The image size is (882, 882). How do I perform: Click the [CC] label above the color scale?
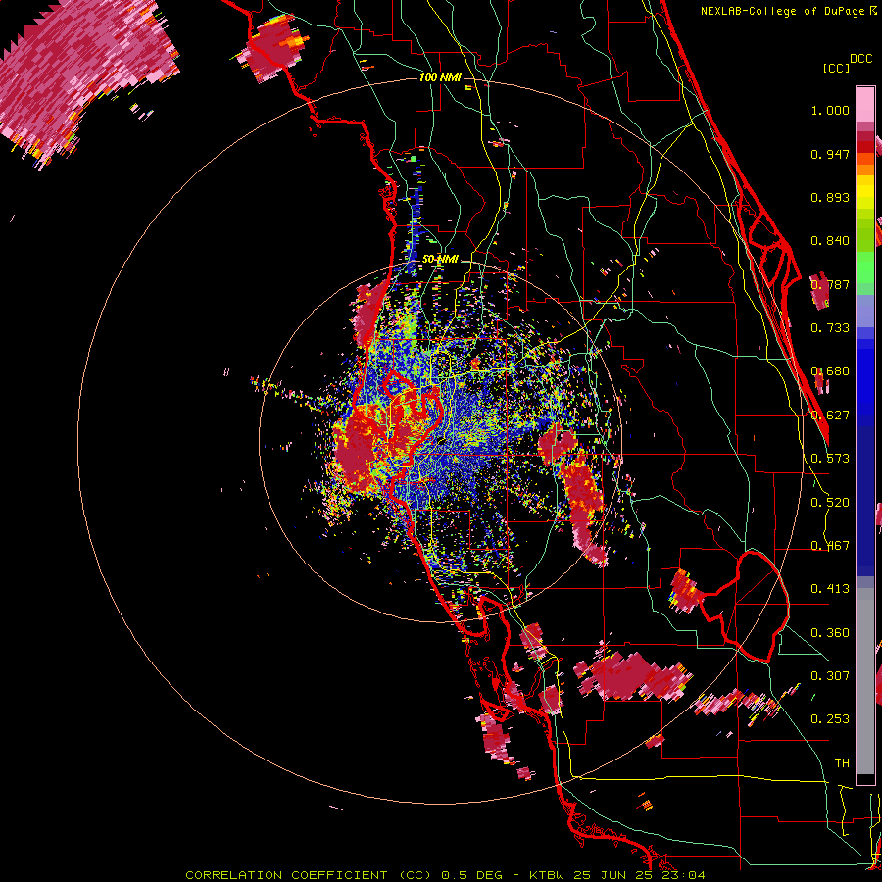(836, 68)
